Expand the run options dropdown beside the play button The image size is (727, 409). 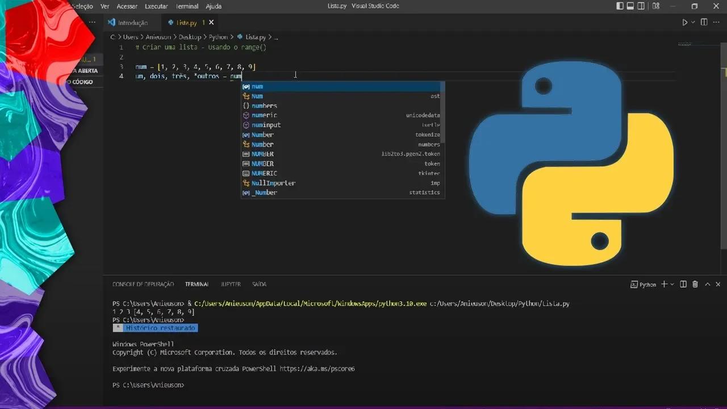[692, 23]
